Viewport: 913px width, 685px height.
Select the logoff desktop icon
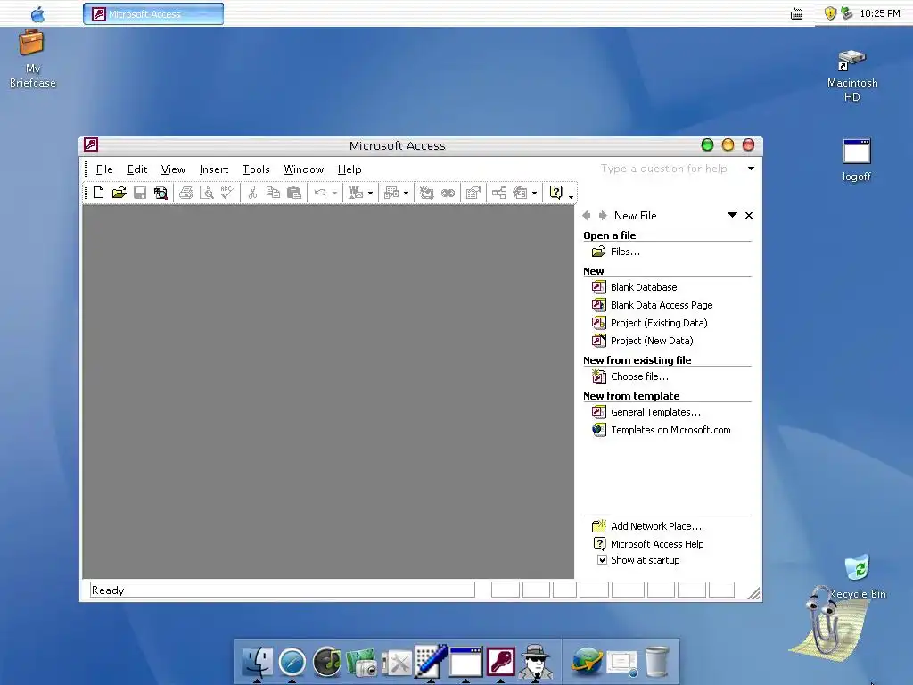click(857, 161)
